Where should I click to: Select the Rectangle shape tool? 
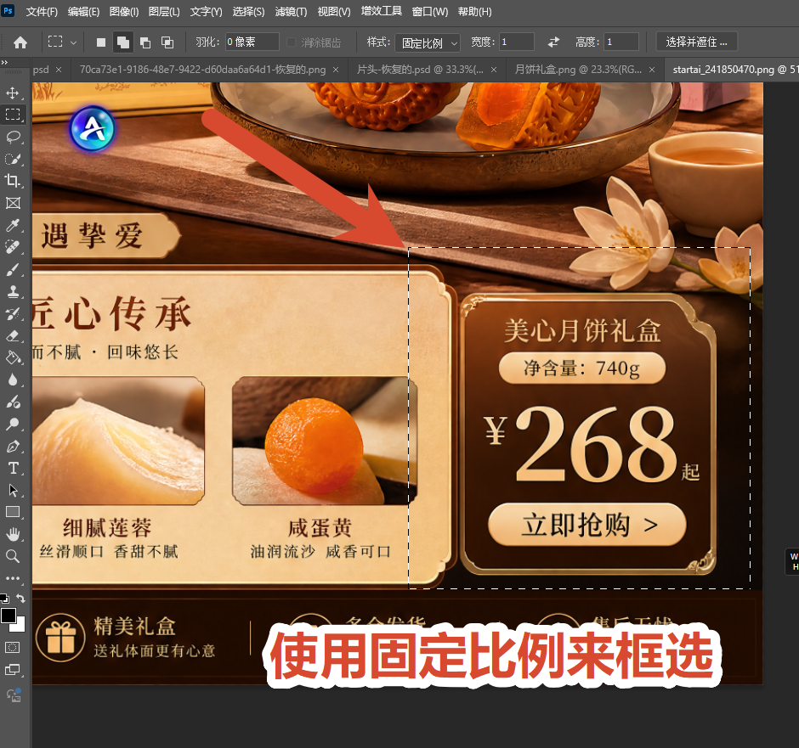pyautogui.click(x=13, y=512)
